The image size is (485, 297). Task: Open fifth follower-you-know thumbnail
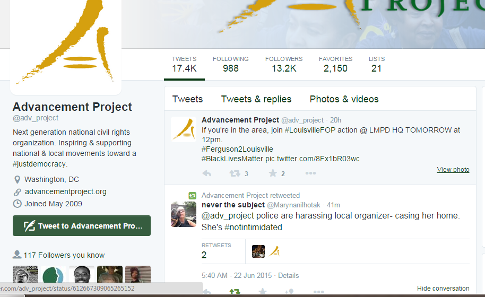coord(138,274)
